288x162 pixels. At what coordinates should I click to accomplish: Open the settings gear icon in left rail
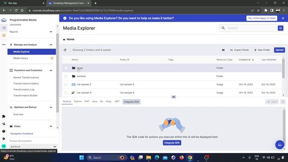coord(4,139)
